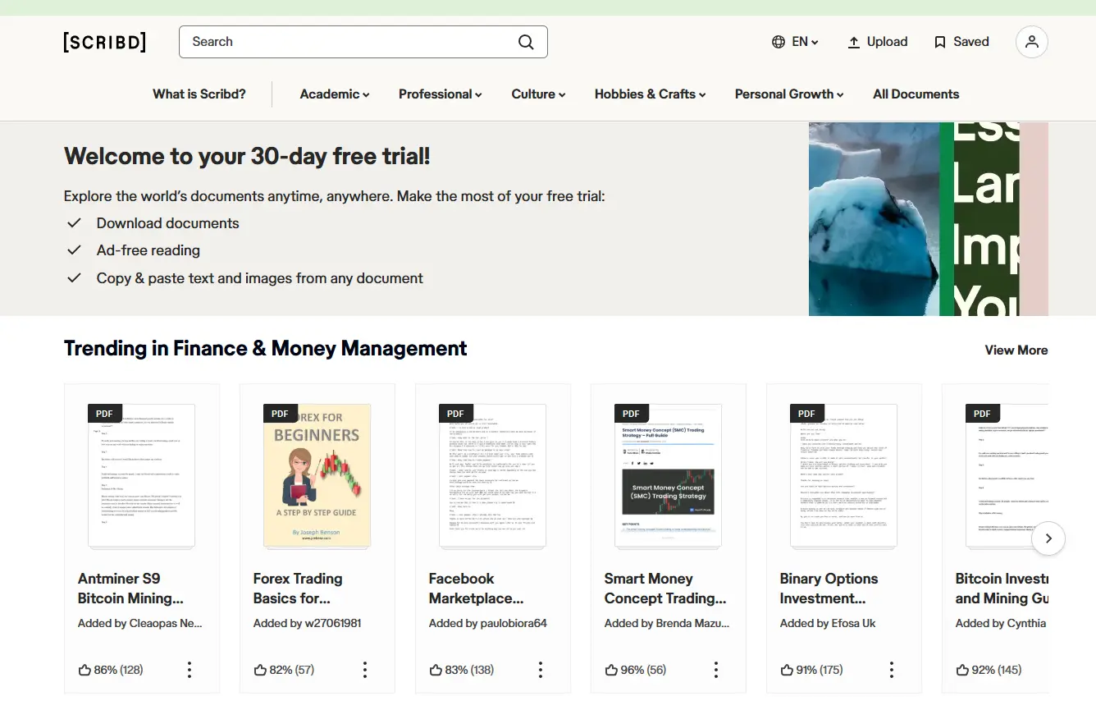Click the Scribd logo

tap(105, 42)
